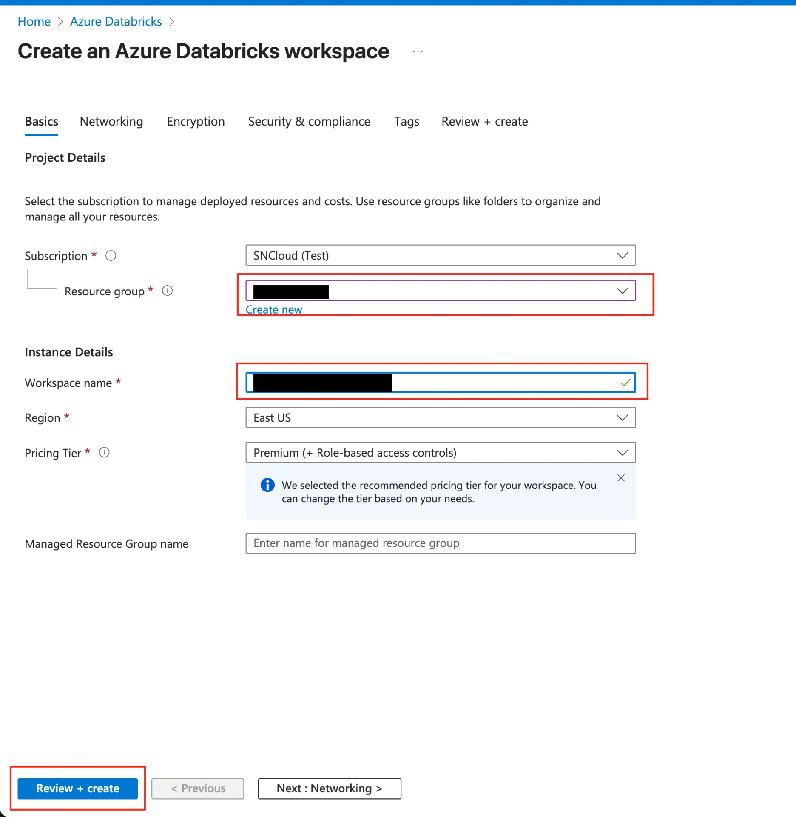Expand the Resource group dropdown

tap(441, 291)
